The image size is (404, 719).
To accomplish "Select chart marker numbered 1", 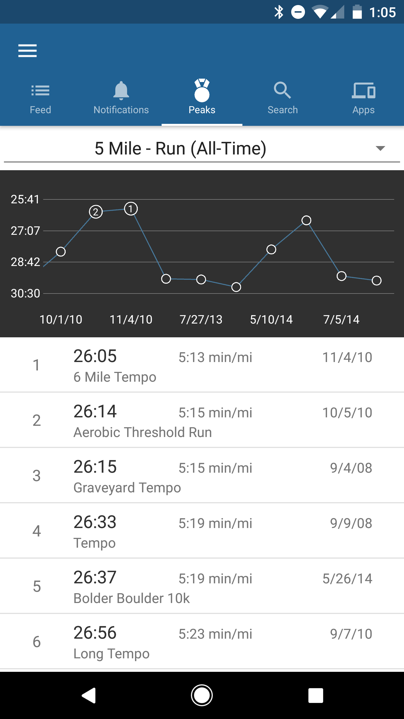I will [131, 209].
